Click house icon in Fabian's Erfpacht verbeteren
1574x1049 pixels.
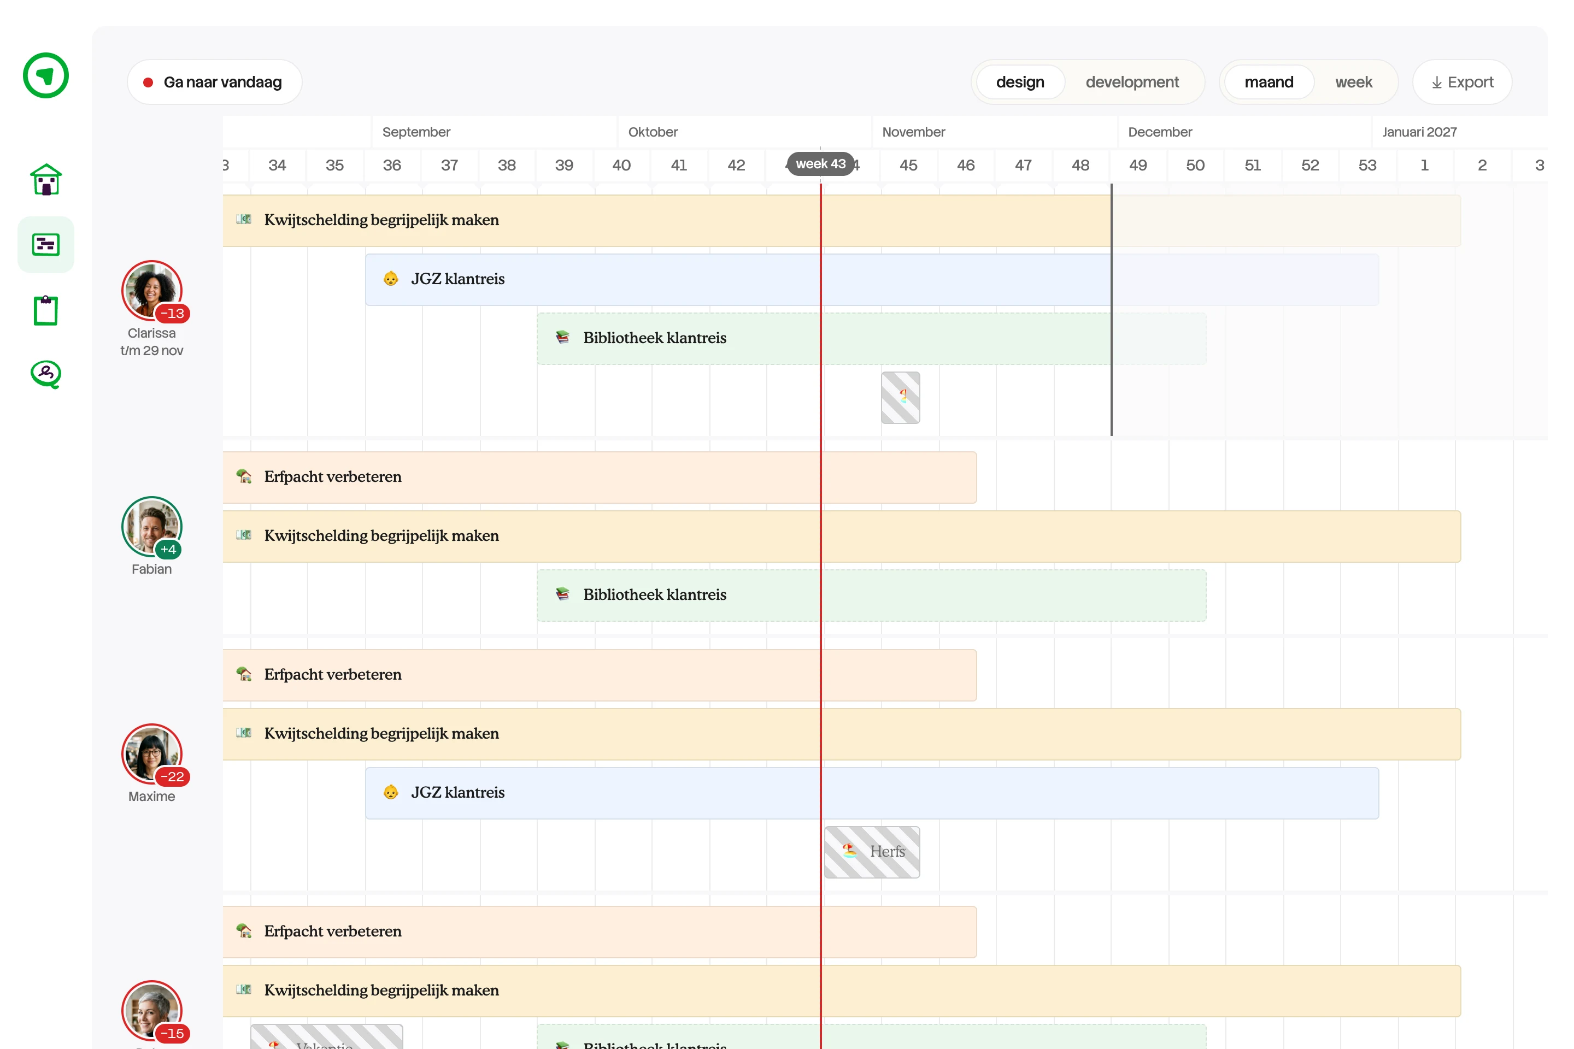coord(244,476)
